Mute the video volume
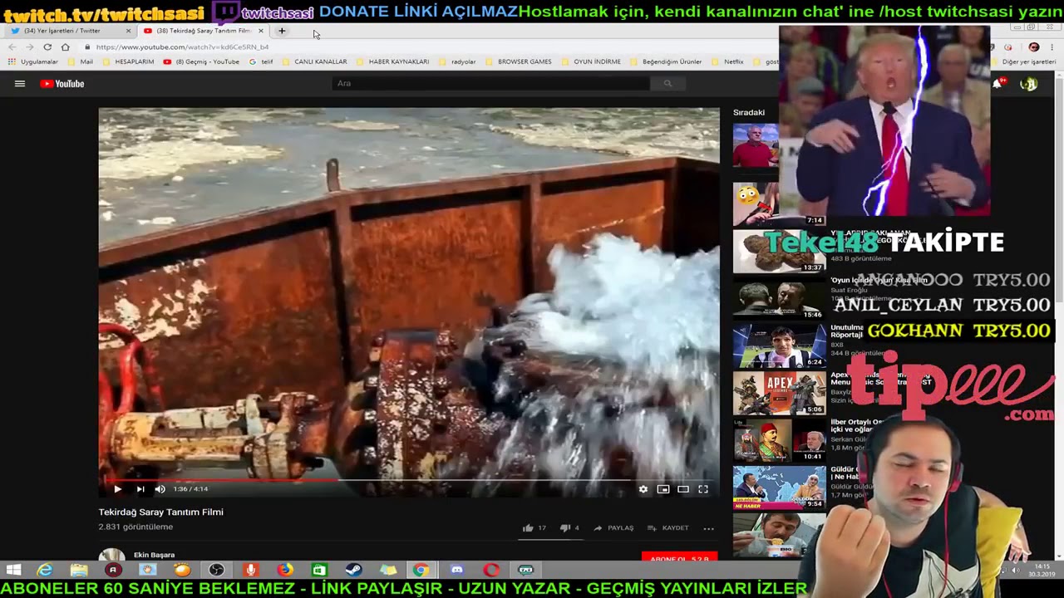This screenshot has height=598, width=1064. (x=160, y=489)
